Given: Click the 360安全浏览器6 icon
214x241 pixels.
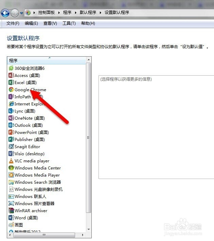Looking at the screenshot, I should coord(11,68).
